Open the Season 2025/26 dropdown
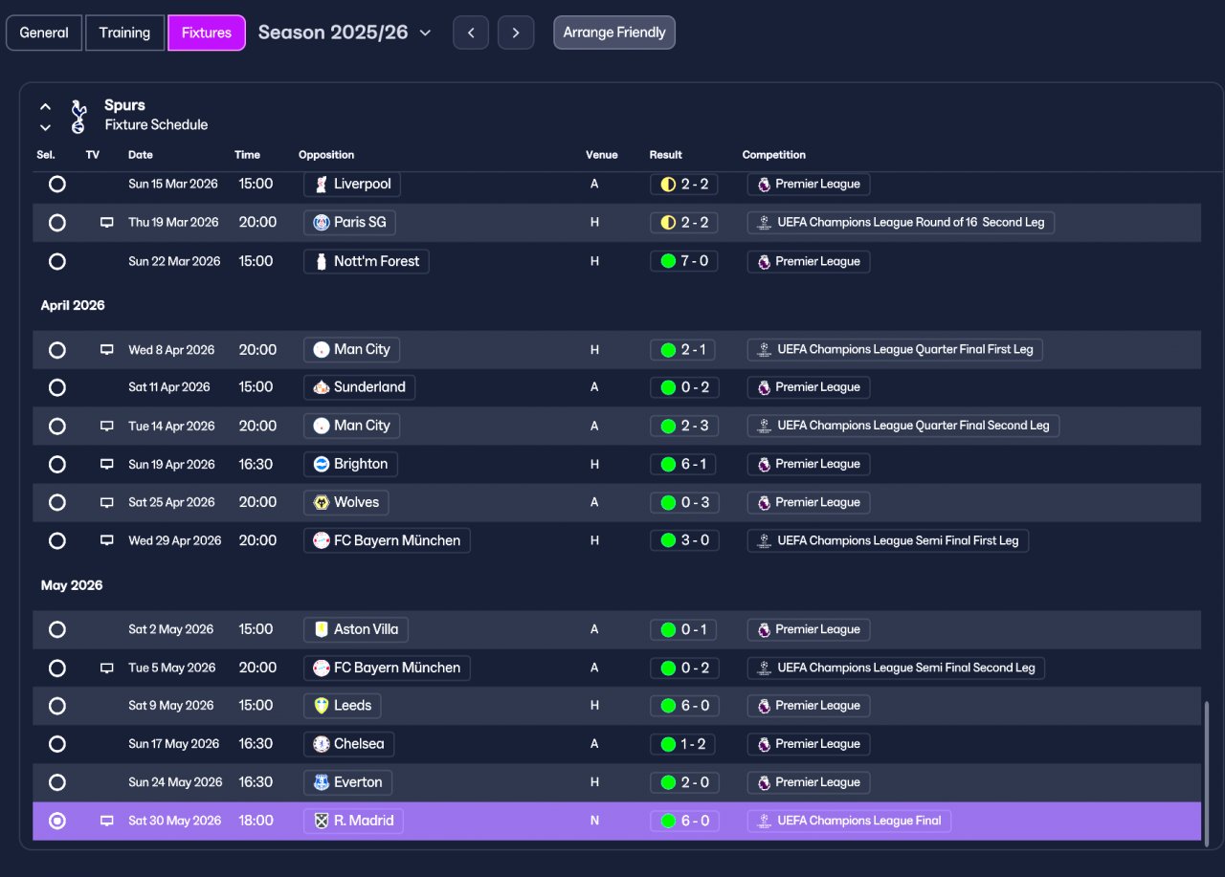This screenshot has height=877, width=1225. tap(345, 33)
